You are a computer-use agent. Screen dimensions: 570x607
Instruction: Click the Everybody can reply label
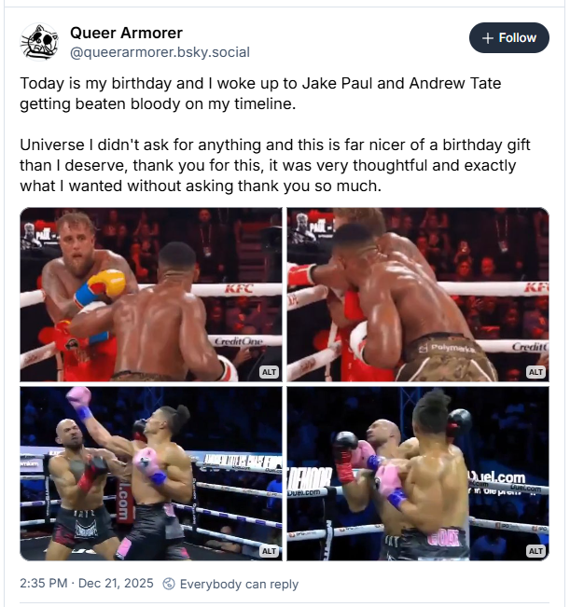[239, 584]
